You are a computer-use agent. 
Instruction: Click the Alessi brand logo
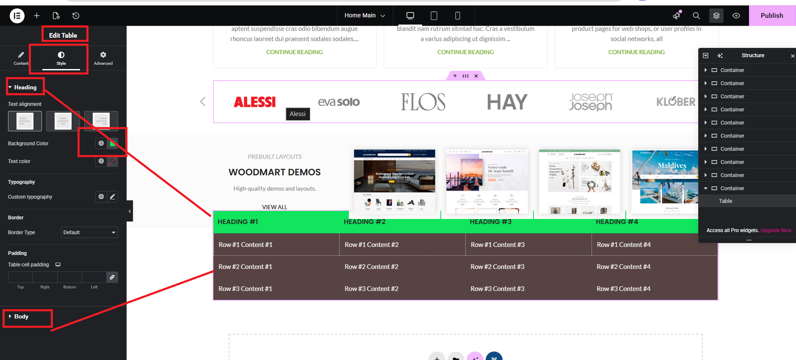[x=254, y=102]
